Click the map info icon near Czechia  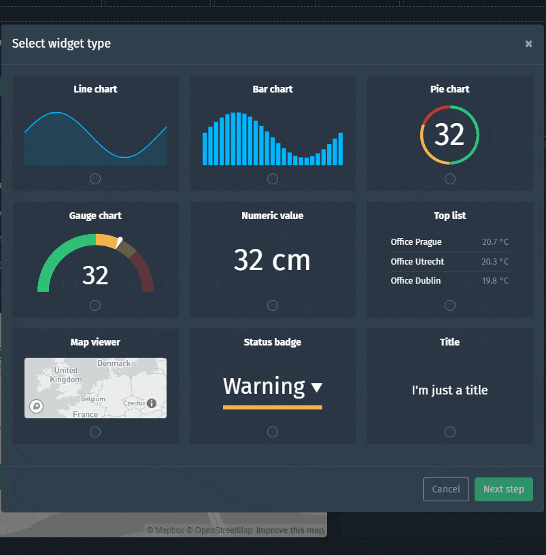tap(152, 403)
